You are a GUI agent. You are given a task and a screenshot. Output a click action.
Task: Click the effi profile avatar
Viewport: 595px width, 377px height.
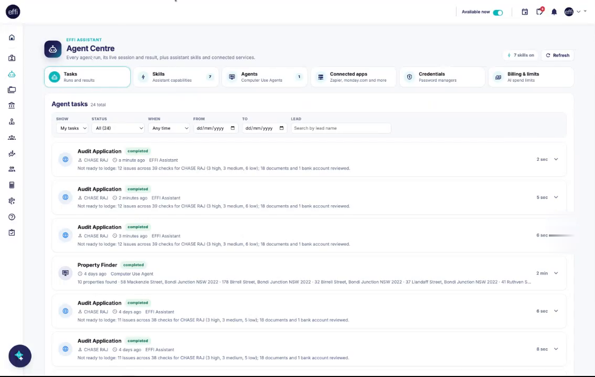pos(569,12)
